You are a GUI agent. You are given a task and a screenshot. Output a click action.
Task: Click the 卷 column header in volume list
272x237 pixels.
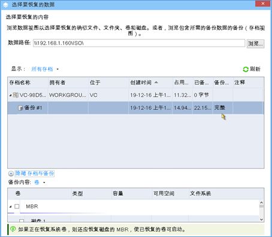[40, 193]
